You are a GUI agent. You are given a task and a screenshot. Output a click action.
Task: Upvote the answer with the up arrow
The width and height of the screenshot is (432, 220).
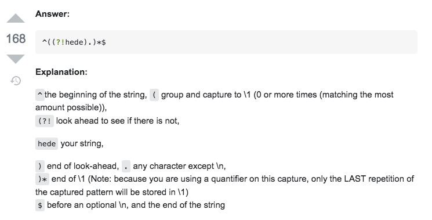click(x=16, y=18)
